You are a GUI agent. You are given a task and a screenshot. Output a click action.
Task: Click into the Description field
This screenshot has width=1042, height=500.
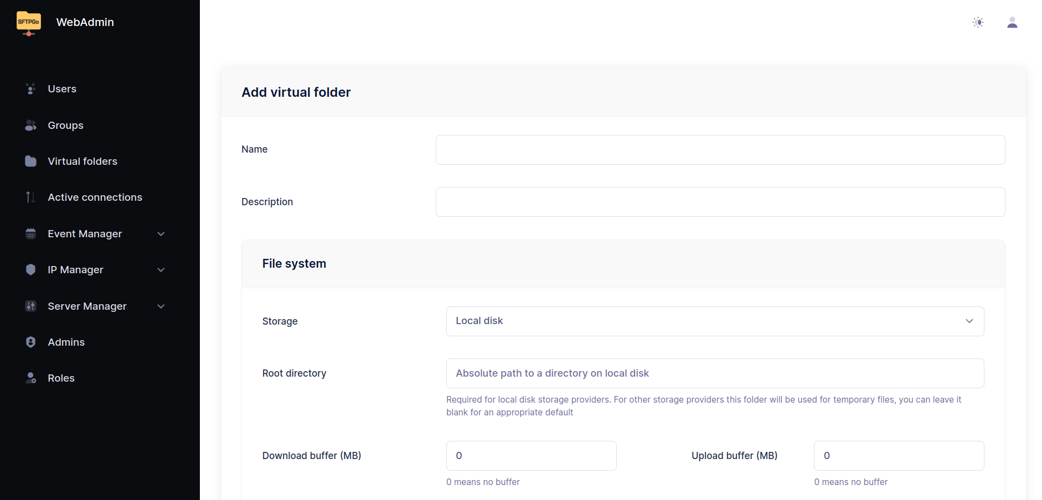[720, 202]
